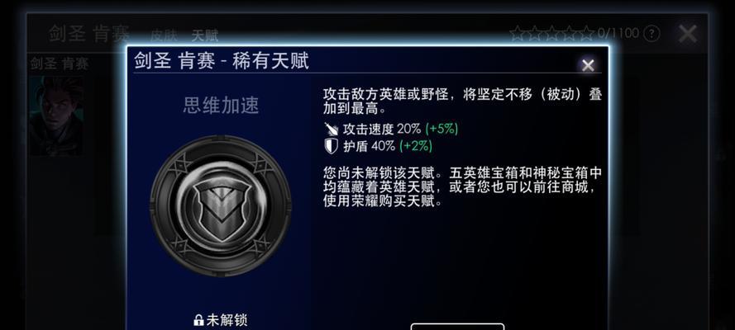Image resolution: width=735 pixels, height=330 pixels.
Task: Select the 肯赛 hero portrait thumbnail
Action: (x=56, y=116)
